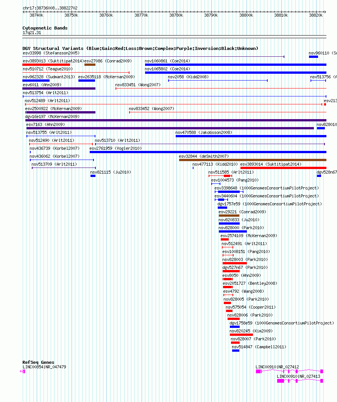Screen dimensions: 337x402
Task: Select the esv1008151 (Pang2010) label
Action: 247,252
